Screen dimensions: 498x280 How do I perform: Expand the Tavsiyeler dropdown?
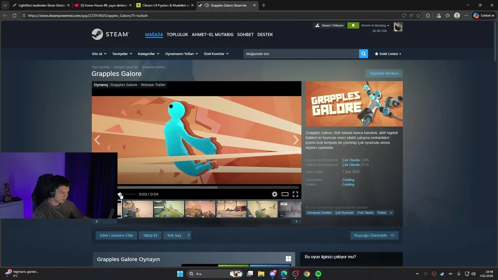pyautogui.click(x=122, y=54)
